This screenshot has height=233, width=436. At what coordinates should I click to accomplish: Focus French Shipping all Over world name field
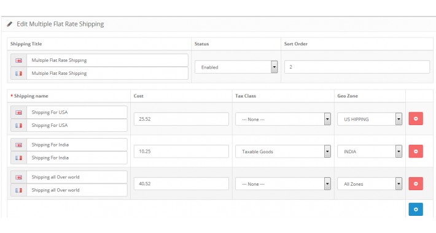77,190
